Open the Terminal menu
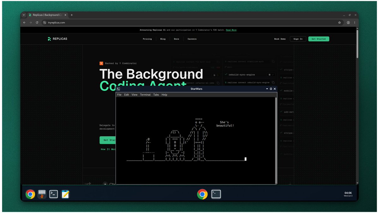 pyautogui.click(x=145, y=95)
